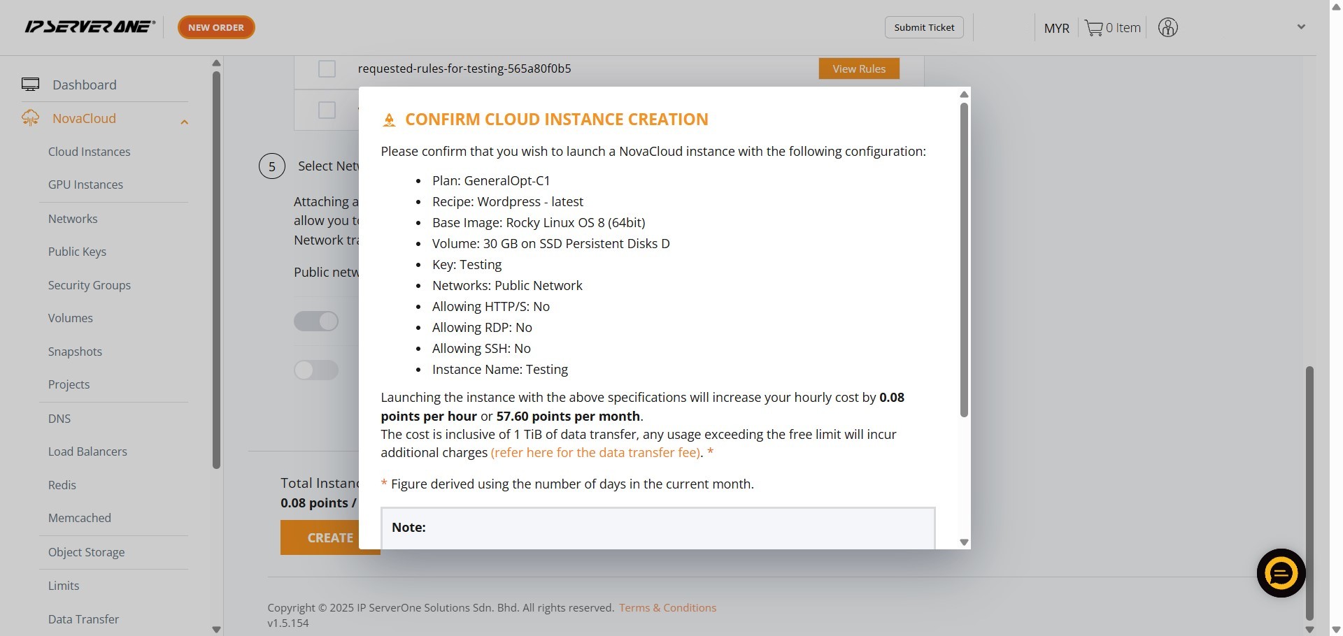Image resolution: width=1343 pixels, height=636 pixels.
Task: Open the shopping cart icon
Action: click(1093, 28)
